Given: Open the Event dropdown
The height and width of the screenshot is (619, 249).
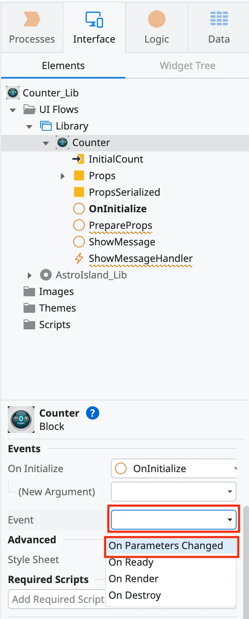Looking at the screenshot, I should point(173,519).
